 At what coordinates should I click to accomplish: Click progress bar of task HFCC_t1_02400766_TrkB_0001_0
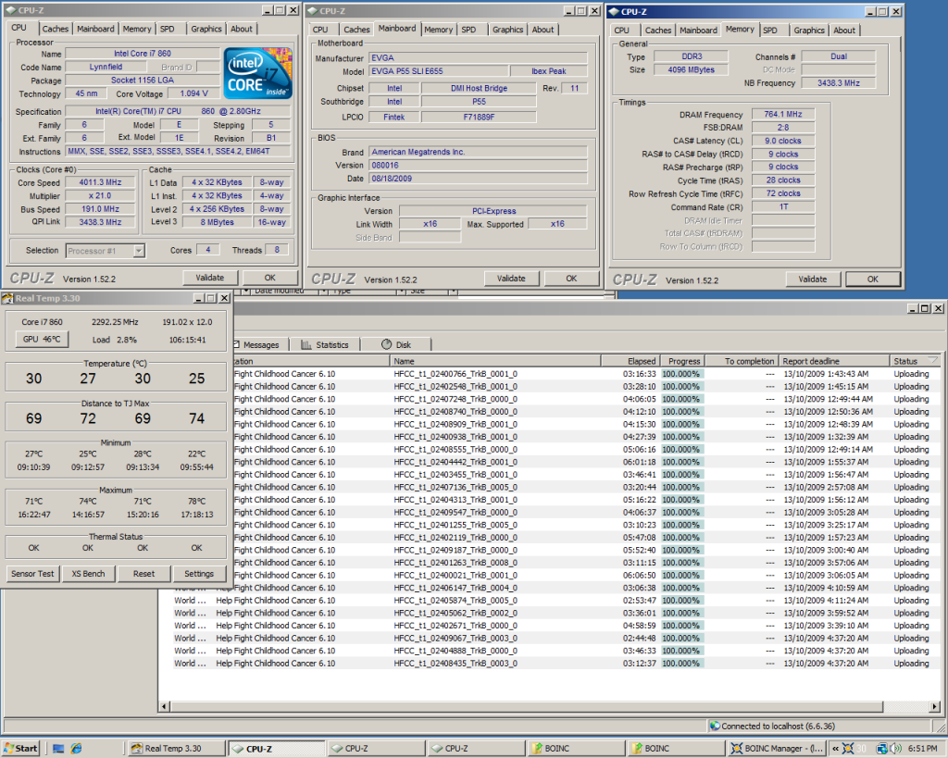pyautogui.click(x=681, y=374)
